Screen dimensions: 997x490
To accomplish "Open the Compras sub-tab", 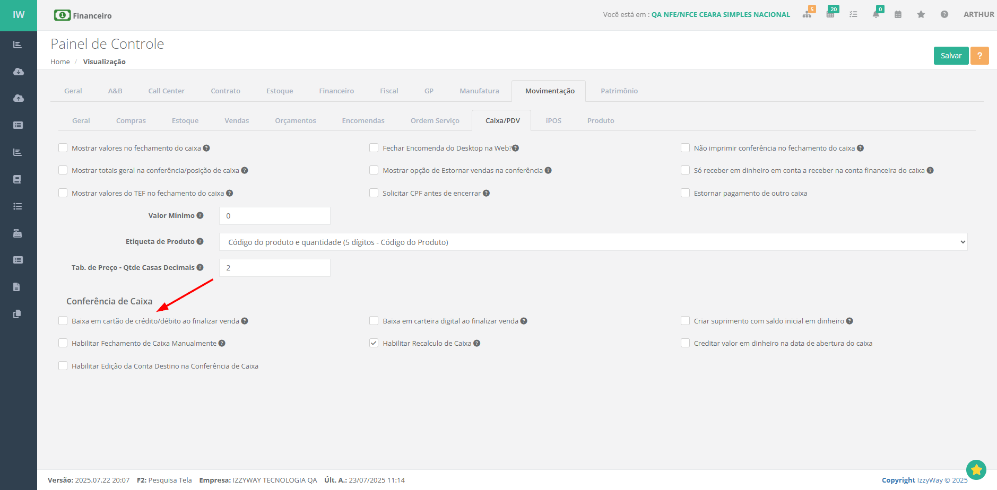I will (131, 120).
